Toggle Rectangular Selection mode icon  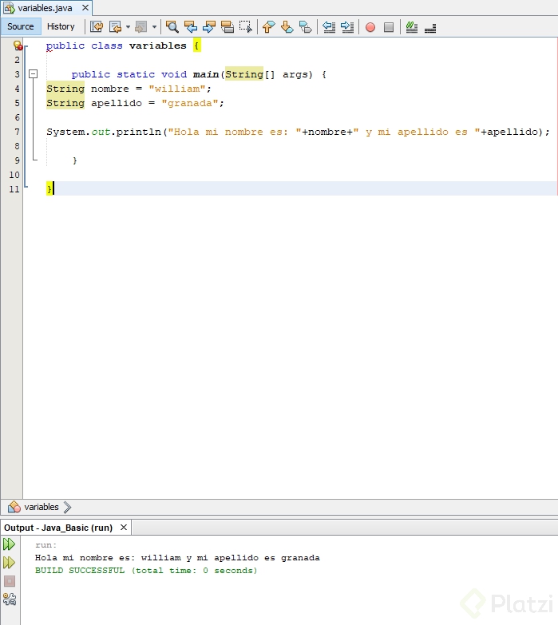point(246,26)
